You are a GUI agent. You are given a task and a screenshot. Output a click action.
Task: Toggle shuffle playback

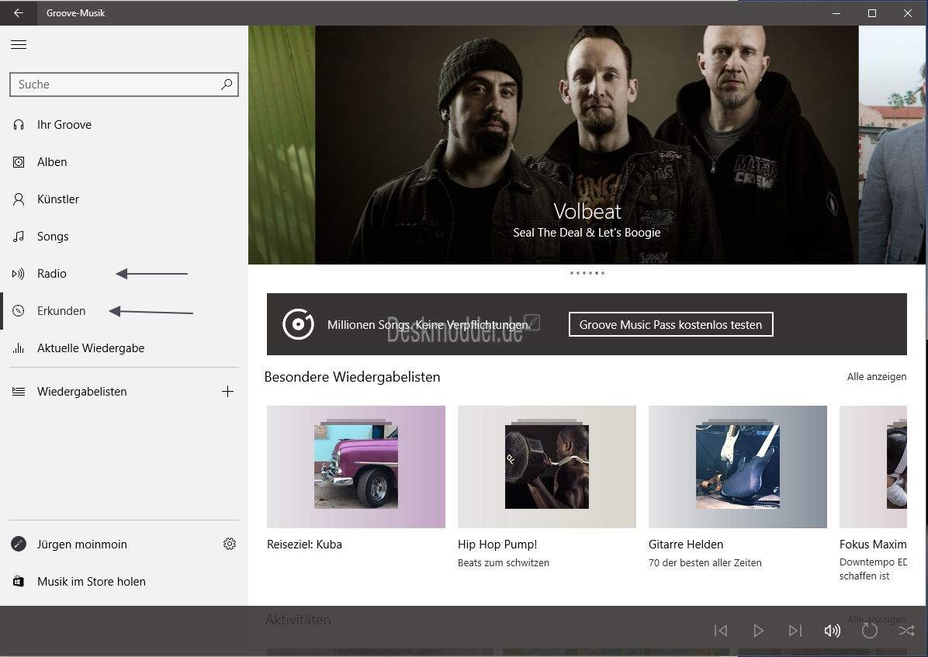[x=906, y=631]
